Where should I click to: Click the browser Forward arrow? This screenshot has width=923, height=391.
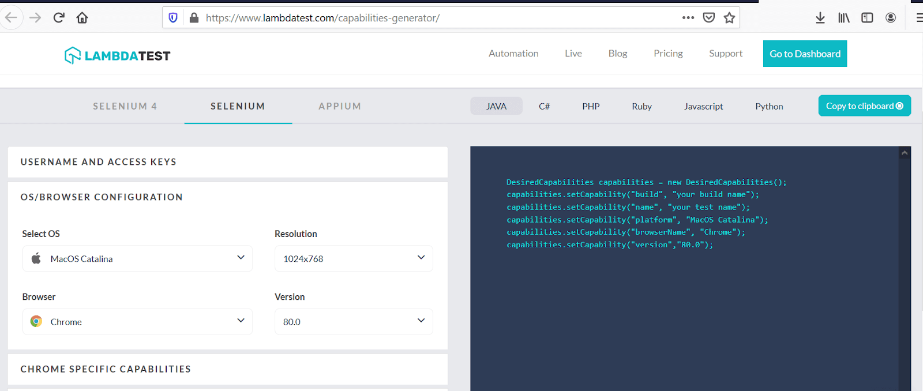[35, 18]
